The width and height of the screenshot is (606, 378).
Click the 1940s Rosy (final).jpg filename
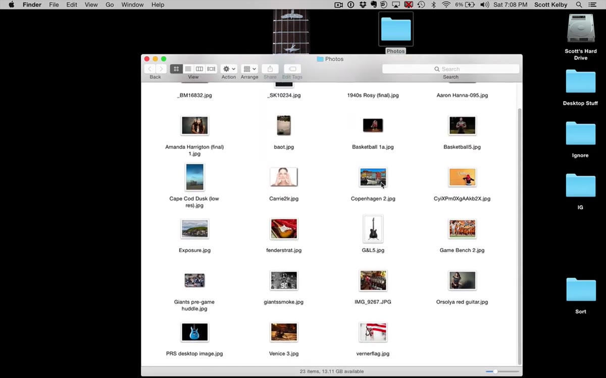[x=373, y=95]
